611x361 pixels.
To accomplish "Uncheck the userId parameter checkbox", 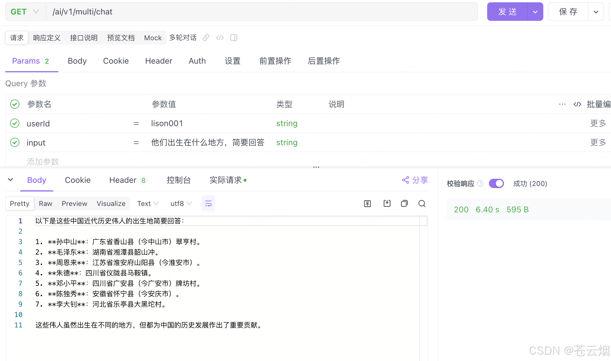I will tap(15, 123).
